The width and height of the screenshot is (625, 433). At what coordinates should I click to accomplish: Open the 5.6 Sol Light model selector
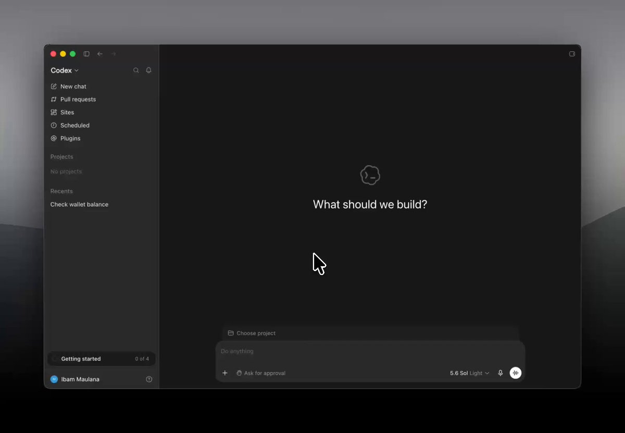pyautogui.click(x=469, y=373)
